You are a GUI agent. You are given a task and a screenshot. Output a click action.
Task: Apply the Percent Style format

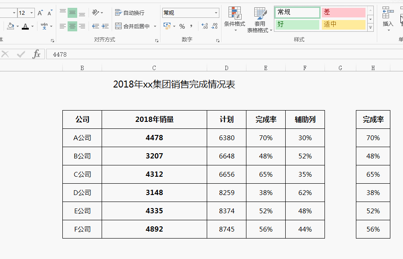182,26
